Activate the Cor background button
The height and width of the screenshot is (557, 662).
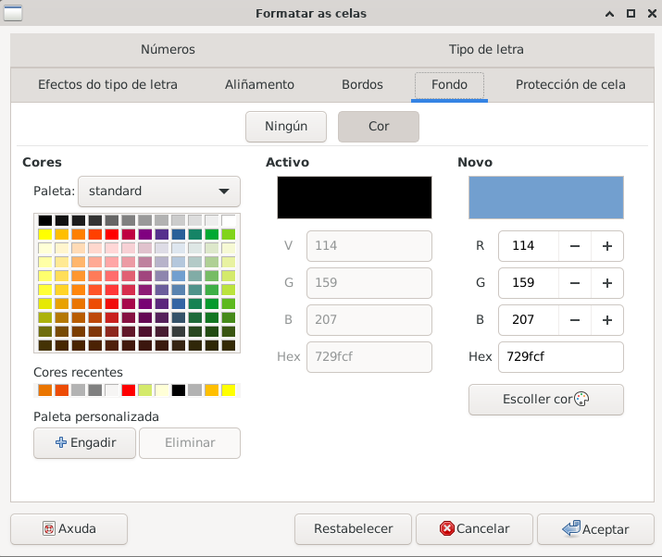coord(379,126)
